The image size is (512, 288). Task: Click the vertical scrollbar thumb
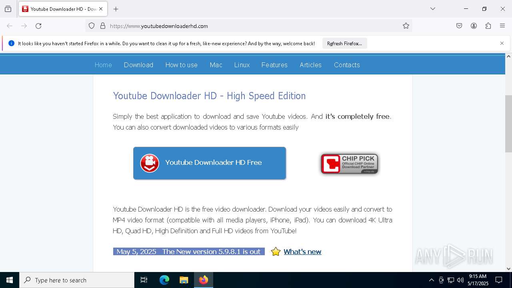click(x=508, y=124)
